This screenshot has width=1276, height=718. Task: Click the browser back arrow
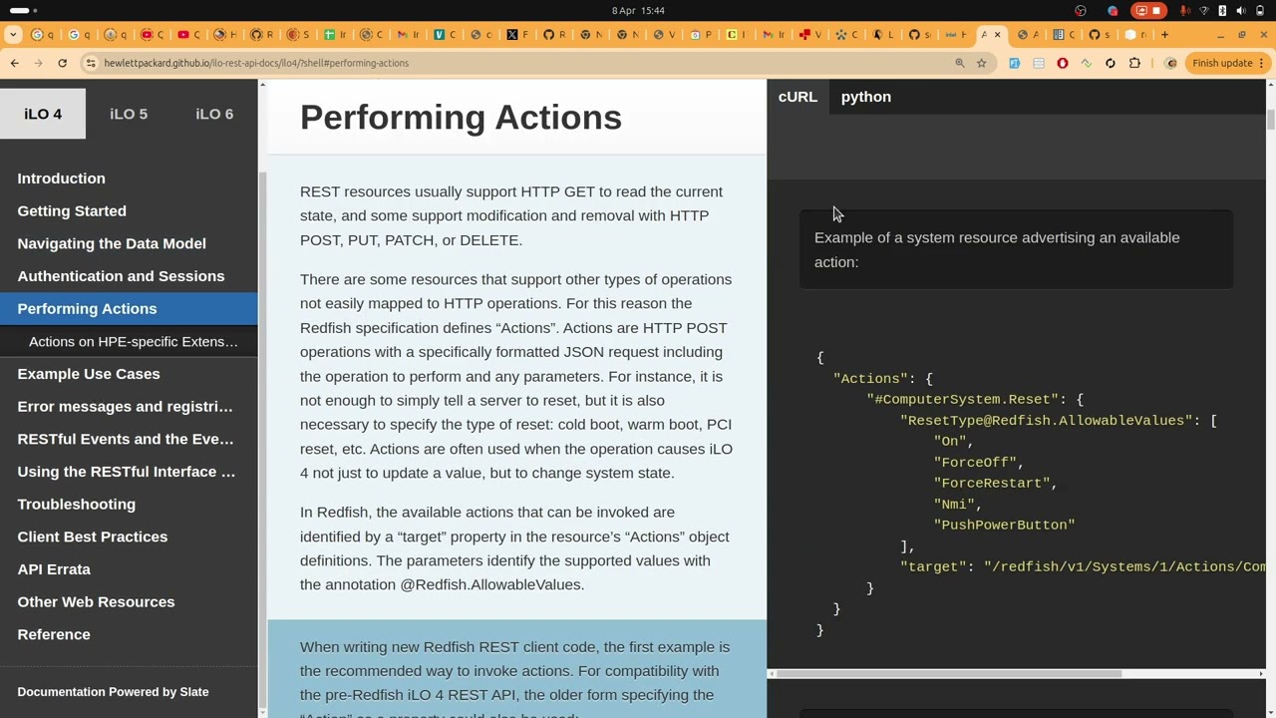click(x=14, y=63)
